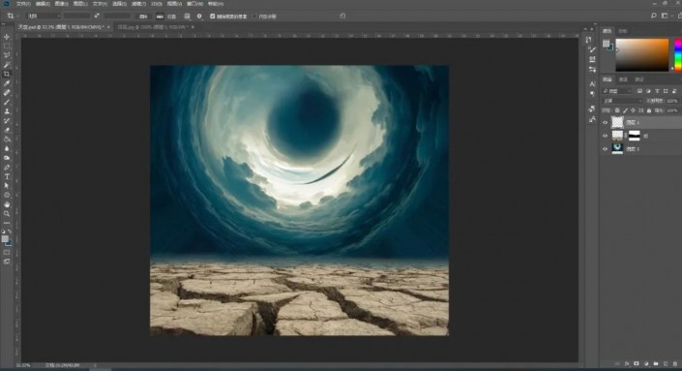This screenshot has width=682, height=371.
Task: Open the Paragraph panel icon in the dock
Action: pos(592,94)
